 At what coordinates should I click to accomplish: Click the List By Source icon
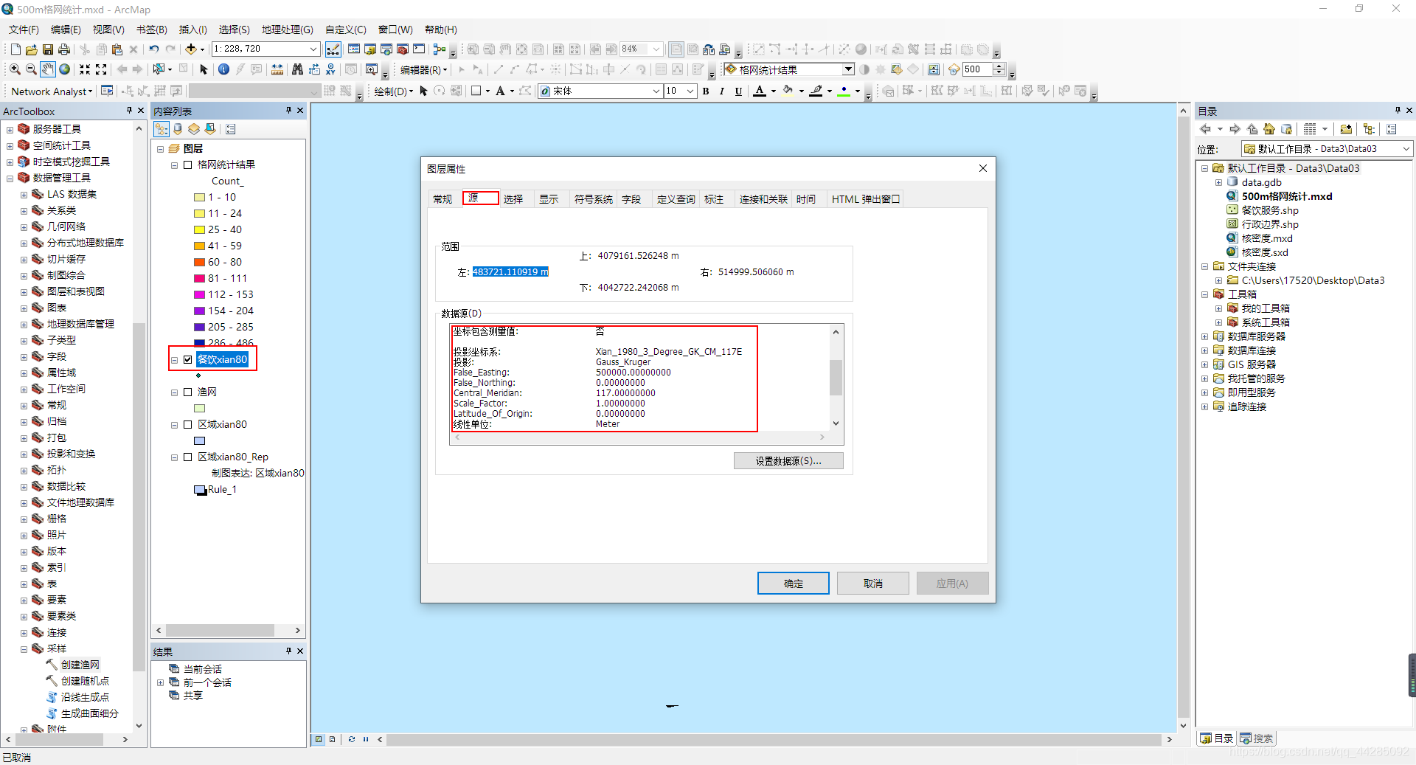point(178,129)
